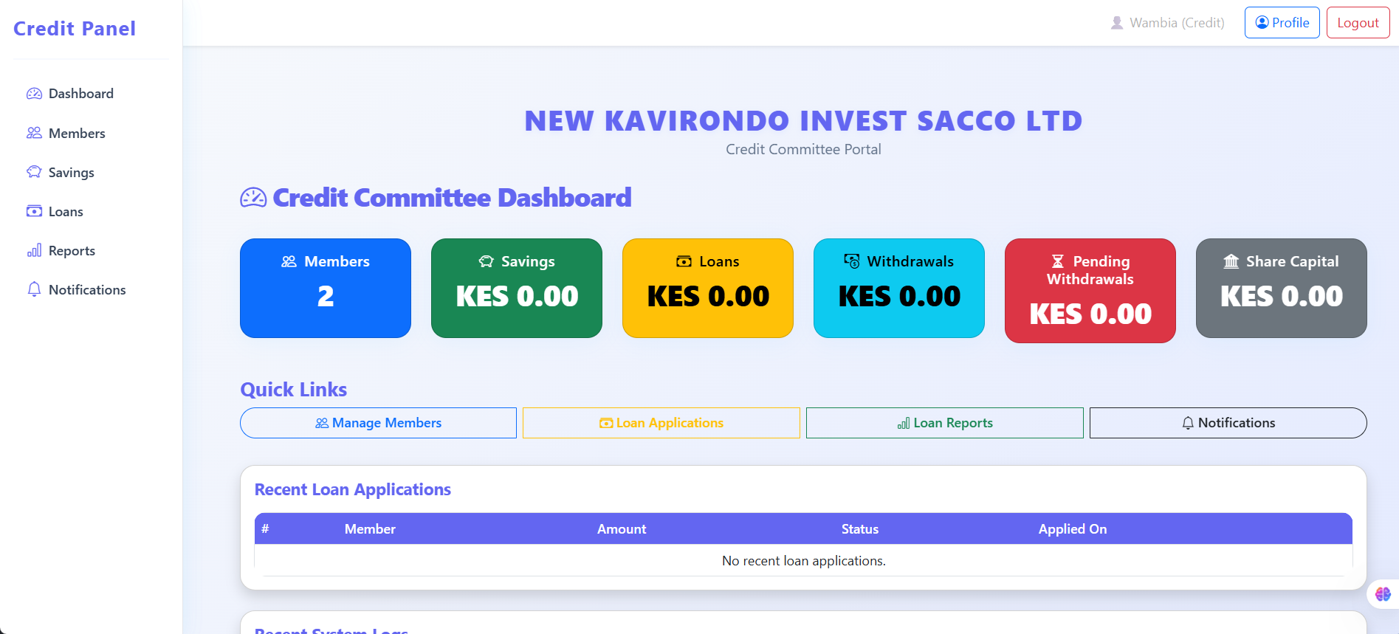Click the Reports bar chart icon in sidebar
The height and width of the screenshot is (634, 1399).
pyautogui.click(x=34, y=250)
